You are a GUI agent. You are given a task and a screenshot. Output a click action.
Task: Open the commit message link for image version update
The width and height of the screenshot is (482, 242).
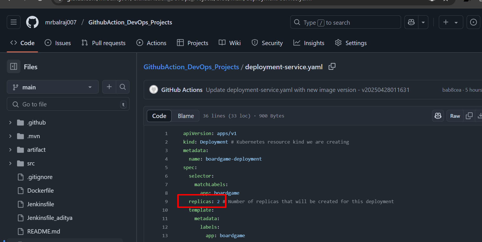pyautogui.click(x=308, y=90)
